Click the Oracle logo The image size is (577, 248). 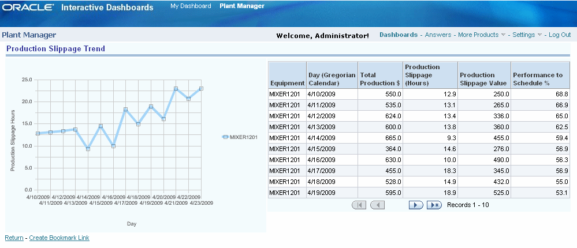(x=28, y=7)
